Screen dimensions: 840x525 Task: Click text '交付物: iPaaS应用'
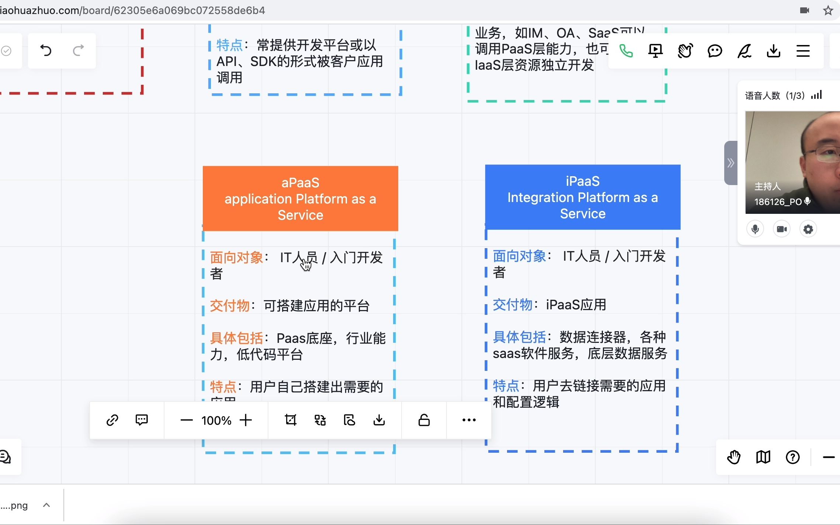[549, 305]
